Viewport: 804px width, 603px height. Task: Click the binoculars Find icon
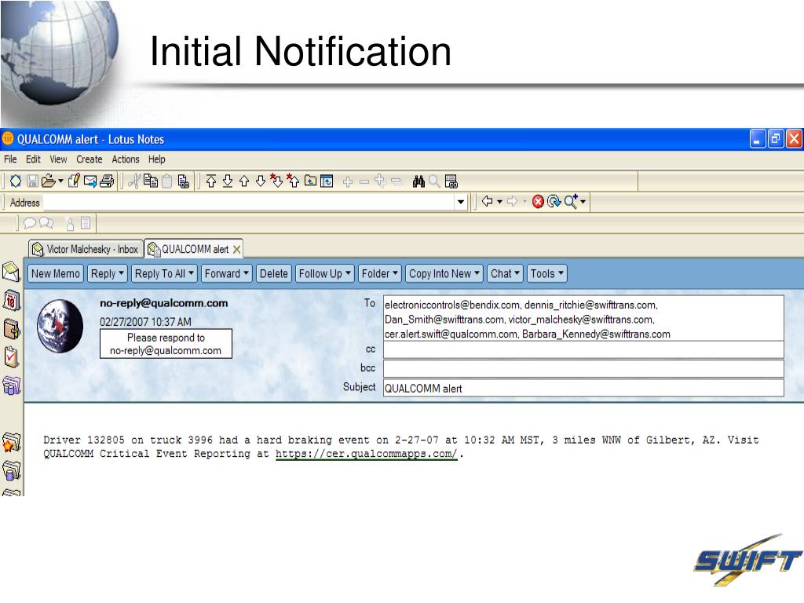(x=418, y=181)
